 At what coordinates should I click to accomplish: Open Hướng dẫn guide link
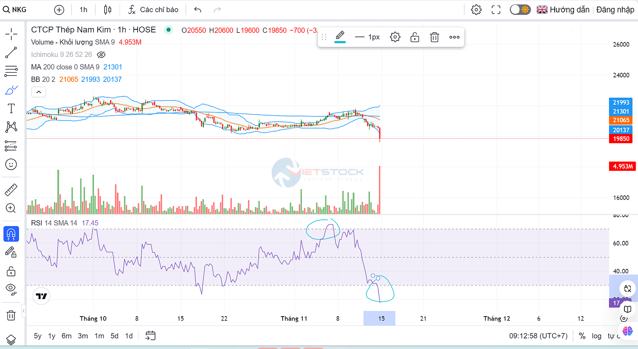(564, 10)
